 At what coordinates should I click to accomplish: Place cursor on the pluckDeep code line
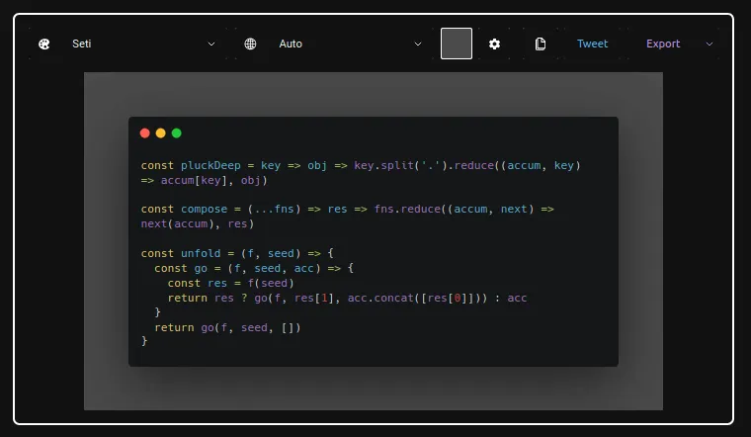pos(360,166)
